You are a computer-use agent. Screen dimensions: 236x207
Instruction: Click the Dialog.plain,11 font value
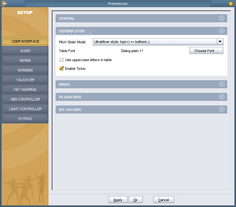click(x=132, y=51)
